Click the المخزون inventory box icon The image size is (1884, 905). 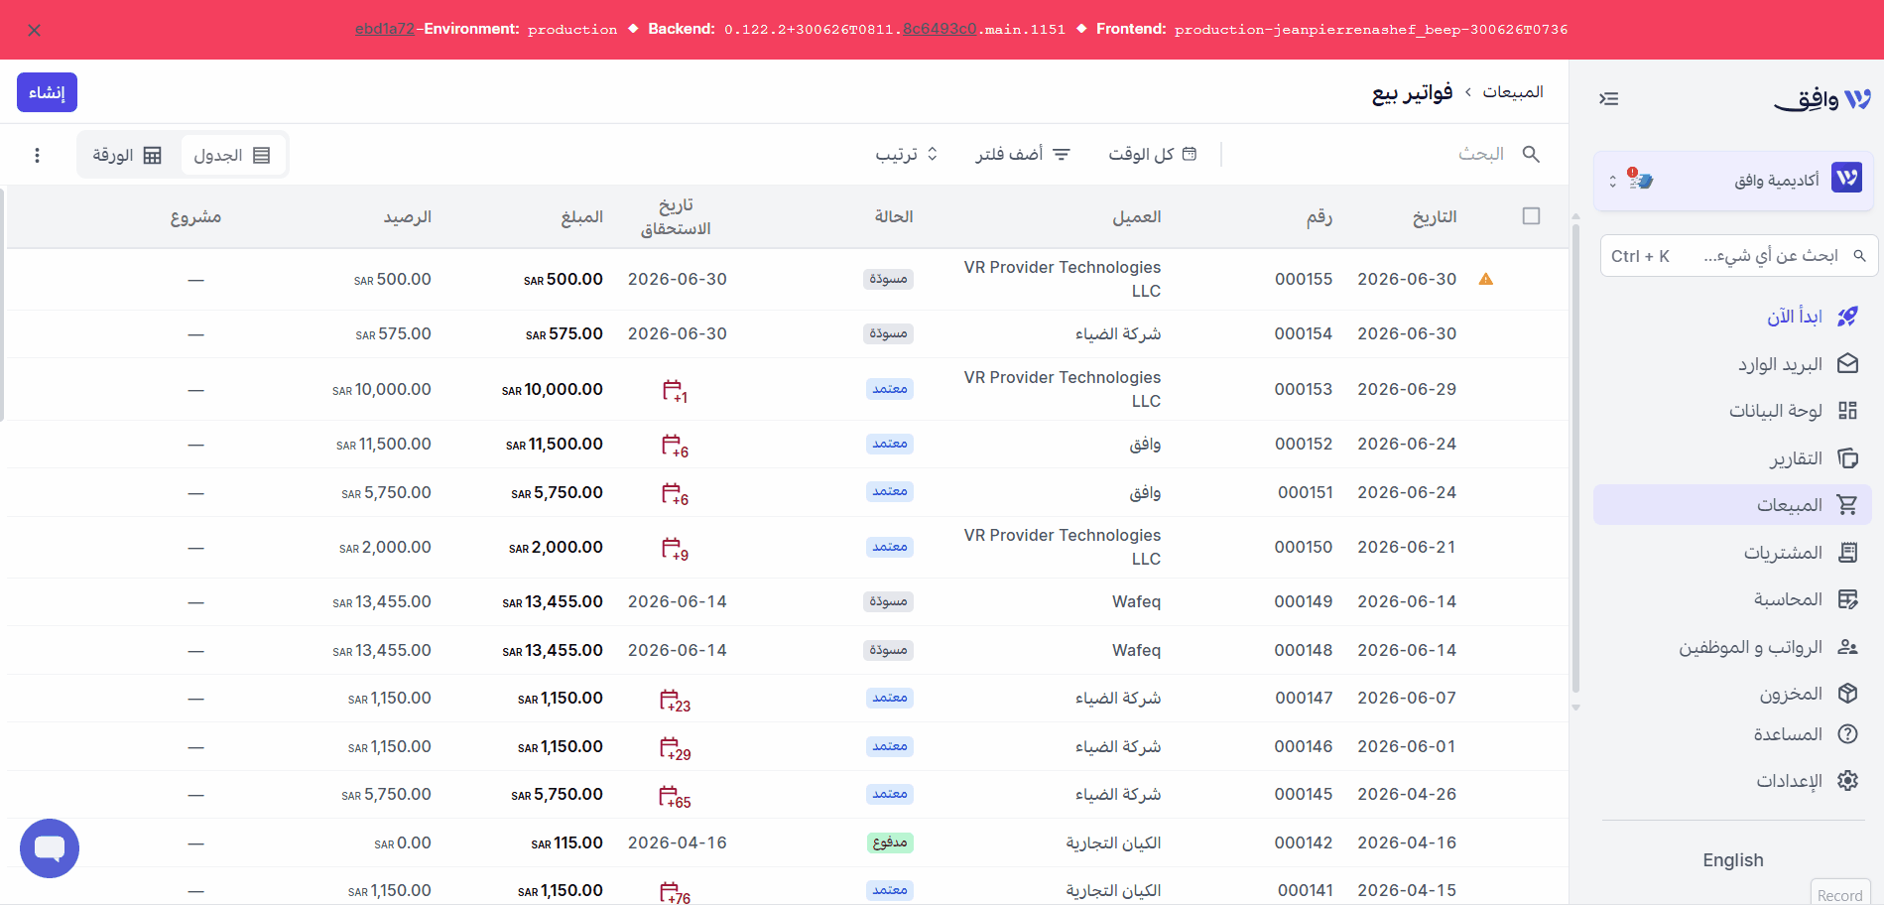click(1847, 694)
